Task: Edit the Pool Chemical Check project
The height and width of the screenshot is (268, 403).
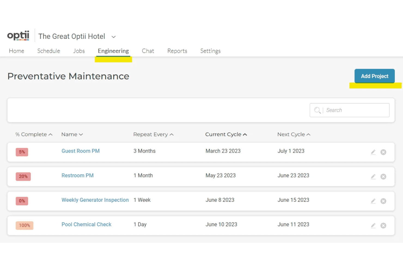Action: pos(373,225)
